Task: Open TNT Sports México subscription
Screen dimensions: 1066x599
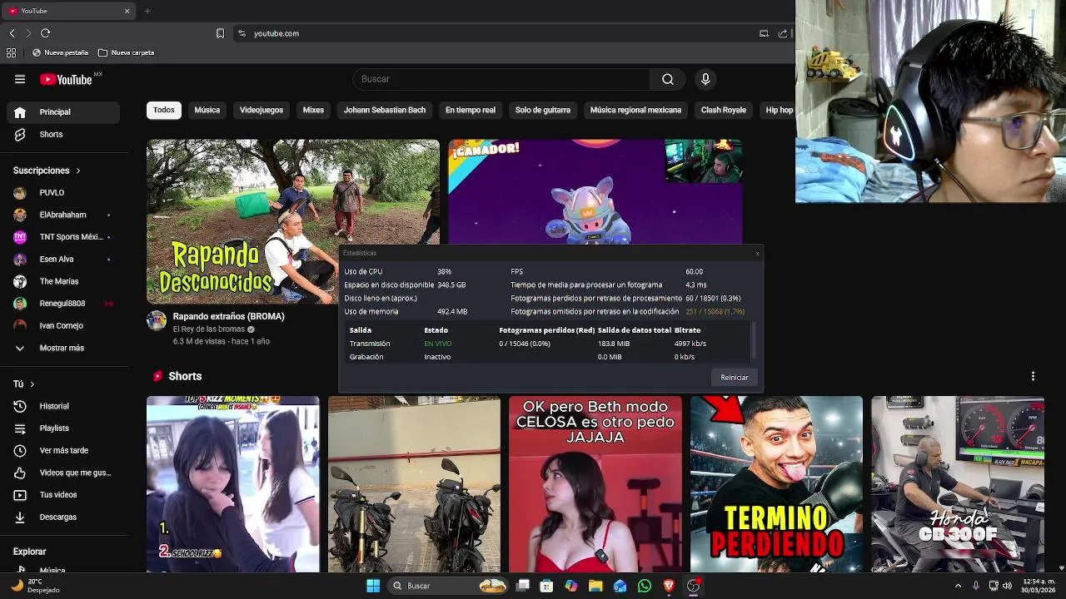Action: point(63,236)
